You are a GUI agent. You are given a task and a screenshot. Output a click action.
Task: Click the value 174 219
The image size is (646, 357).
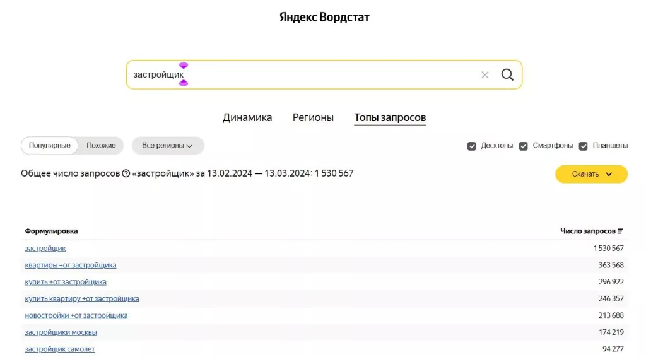click(x=611, y=332)
